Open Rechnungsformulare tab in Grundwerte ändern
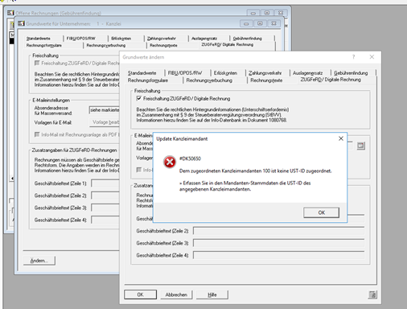The height and width of the screenshot is (309, 407). tap(148, 80)
